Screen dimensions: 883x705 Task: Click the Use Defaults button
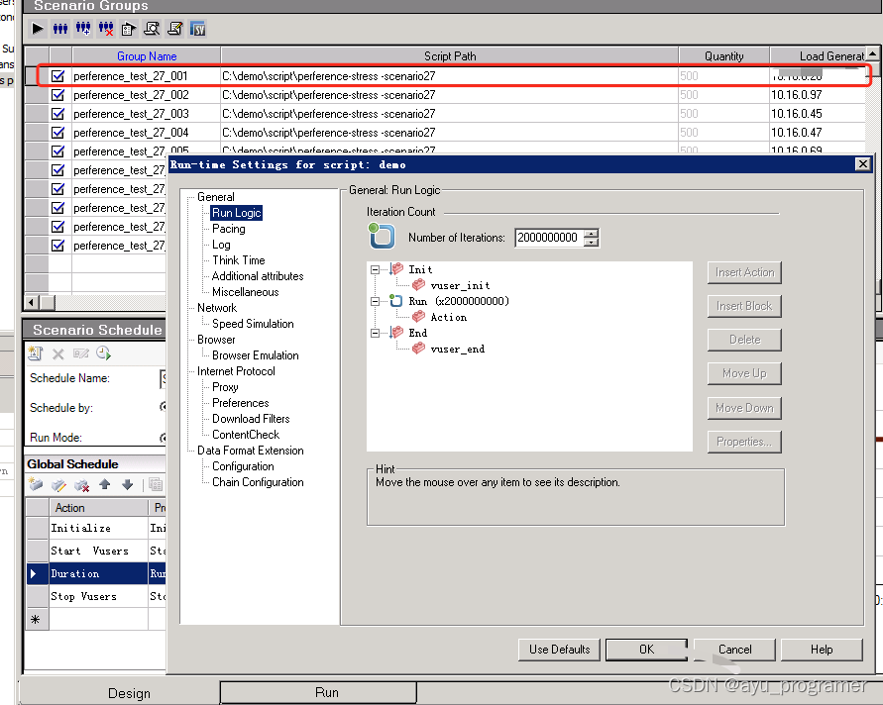pyautogui.click(x=559, y=650)
